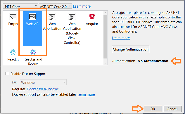Click 'Docker support can also be enabled later' text
Viewport: 185px width, 114px height.
[44, 94]
